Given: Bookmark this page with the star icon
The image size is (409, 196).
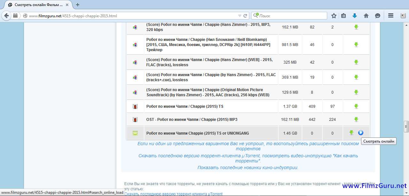Looking at the screenshot, I should tap(334, 16).
